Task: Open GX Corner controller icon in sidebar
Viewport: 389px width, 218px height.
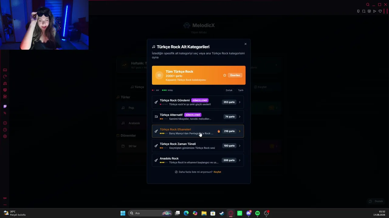Action: click(x=5, y=70)
